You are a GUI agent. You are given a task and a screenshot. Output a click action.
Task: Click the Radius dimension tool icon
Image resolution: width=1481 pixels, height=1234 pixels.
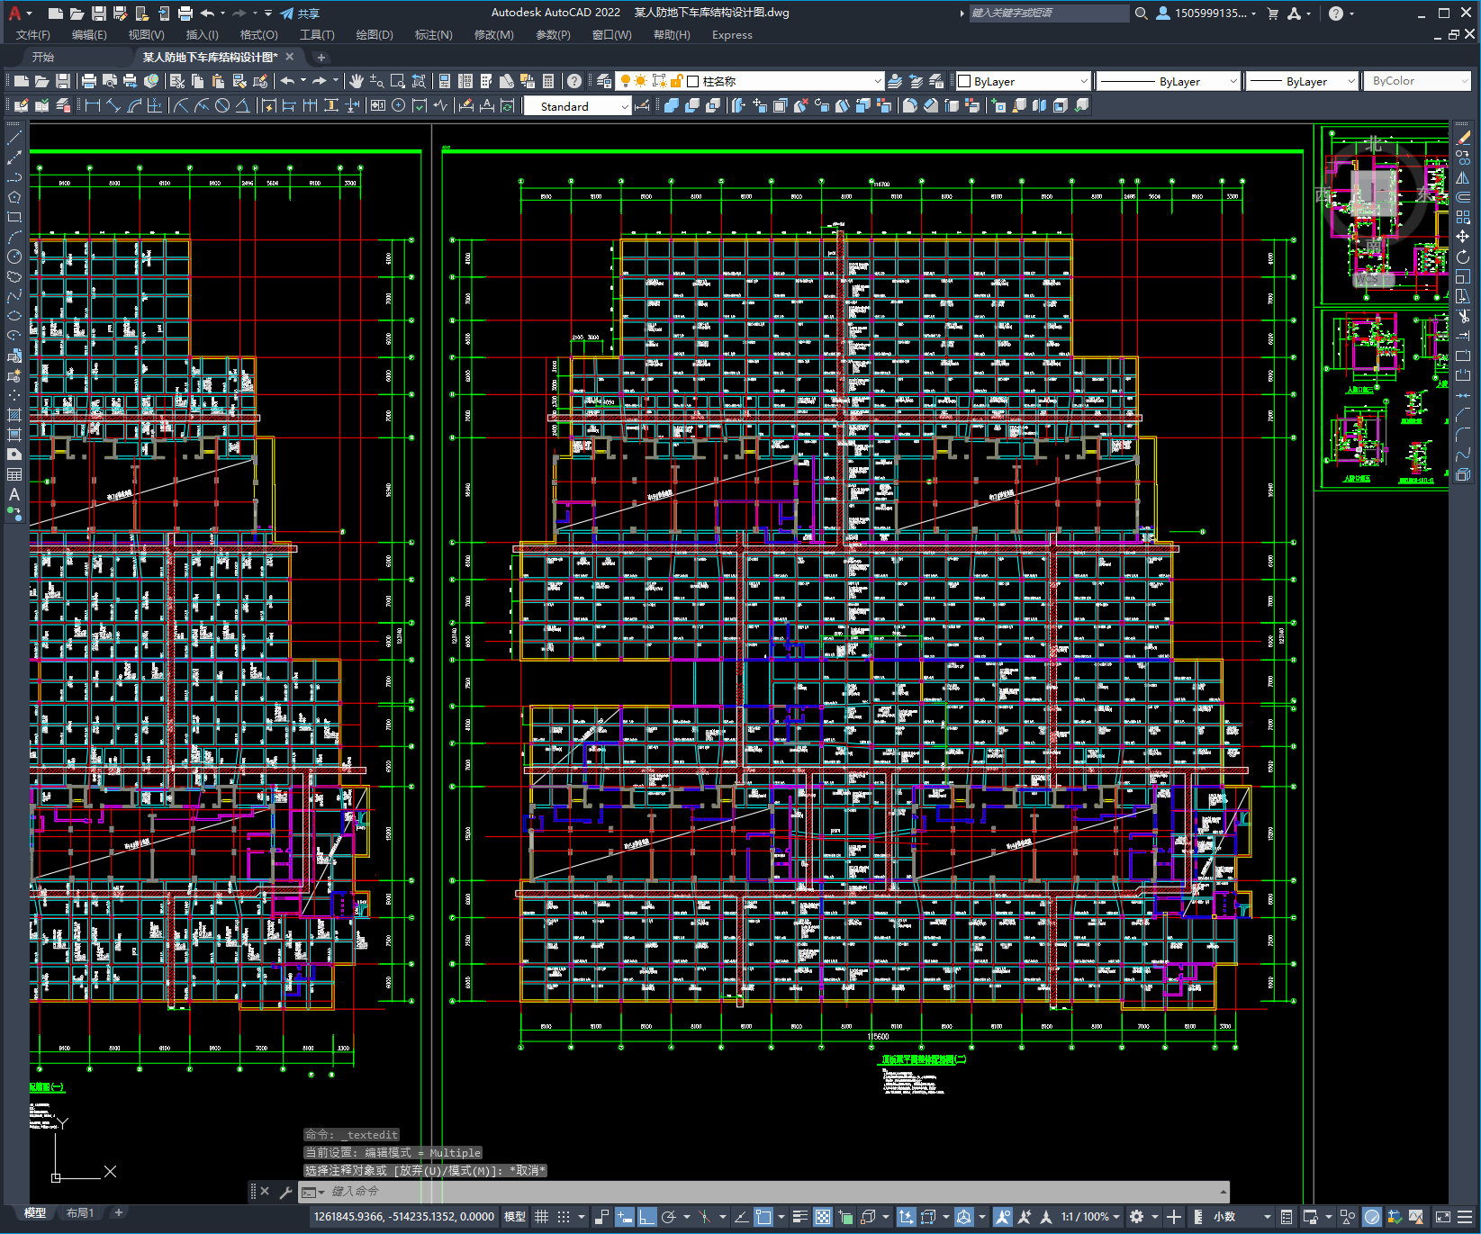tap(180, 105)
